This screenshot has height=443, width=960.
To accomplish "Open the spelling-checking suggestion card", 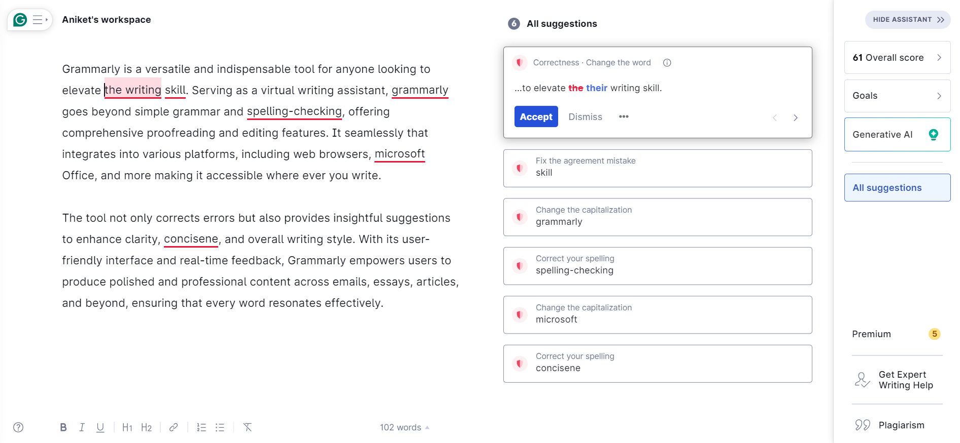I will click(x=657, y=265).
